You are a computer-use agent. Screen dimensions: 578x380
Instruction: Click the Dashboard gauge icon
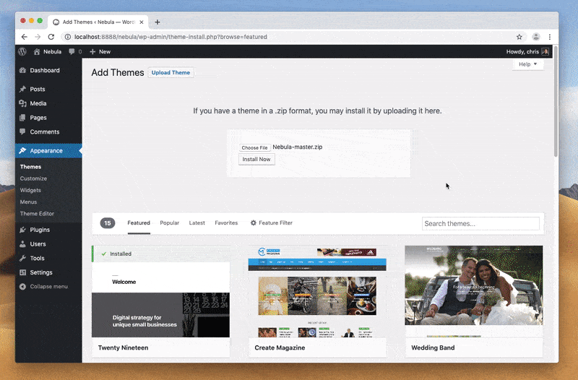23,70
